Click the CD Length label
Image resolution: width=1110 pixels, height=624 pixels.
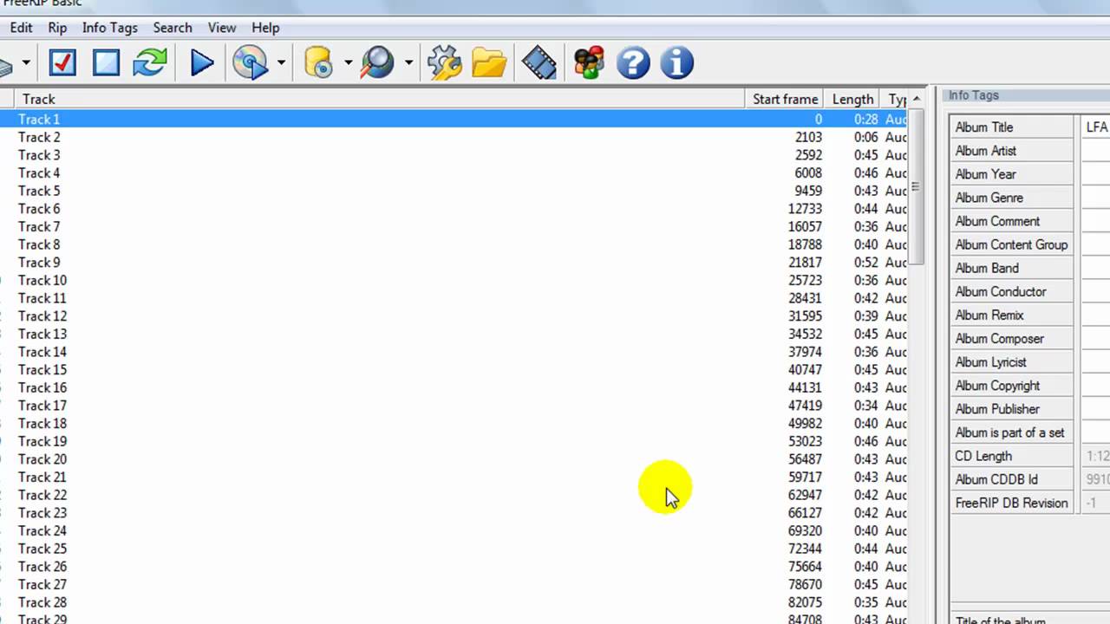tap(983, 455)
